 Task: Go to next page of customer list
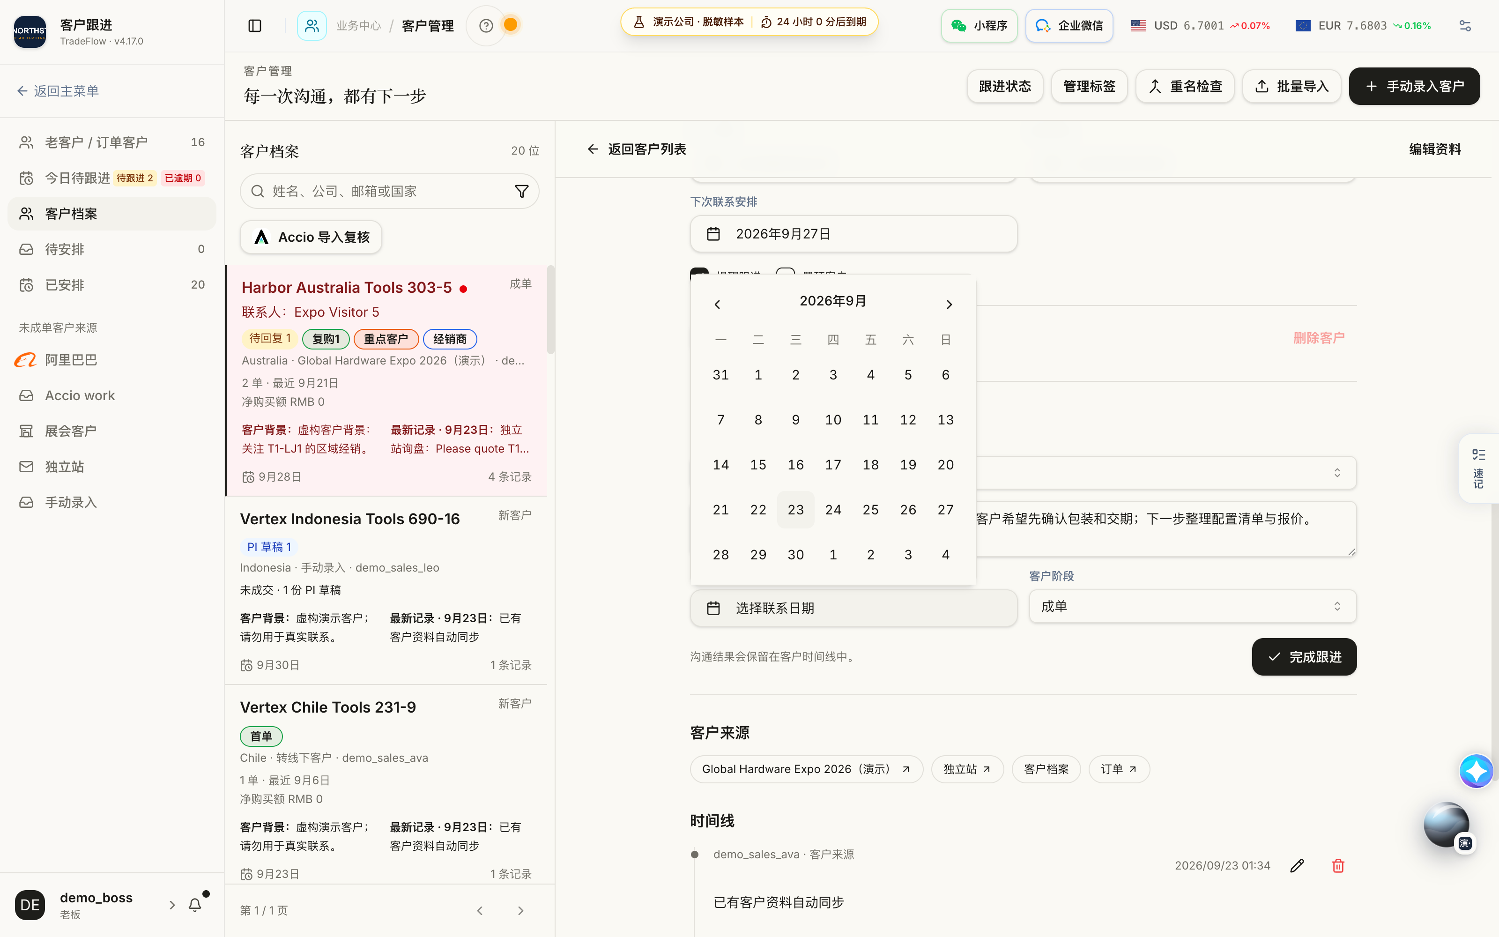click(520, 910)
